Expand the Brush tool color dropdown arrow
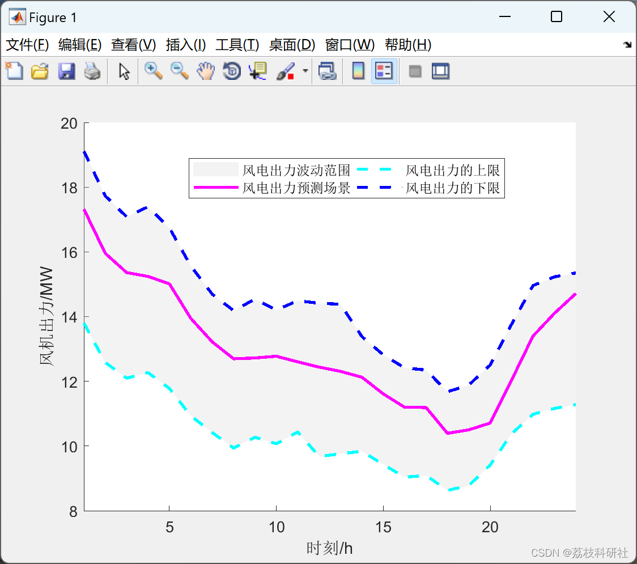 305,71
